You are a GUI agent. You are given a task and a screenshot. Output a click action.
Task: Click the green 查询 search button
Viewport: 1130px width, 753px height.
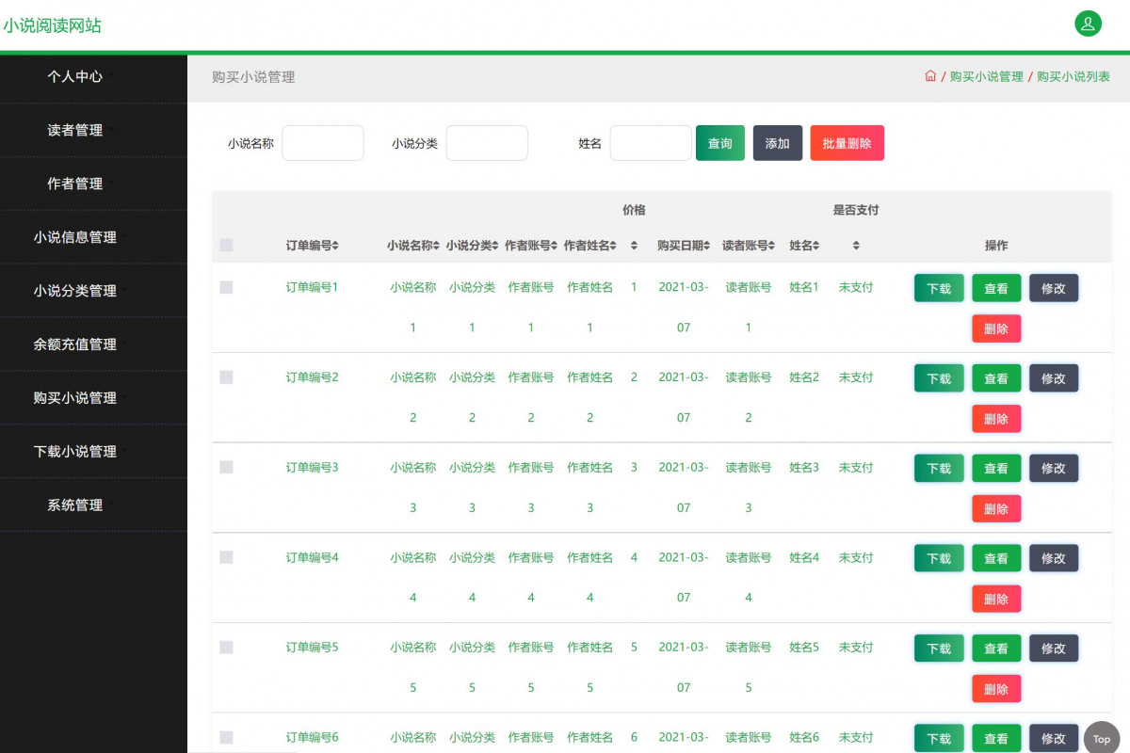(x=719, y=142)
